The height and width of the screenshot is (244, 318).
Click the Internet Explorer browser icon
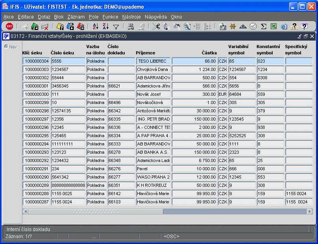284,26
